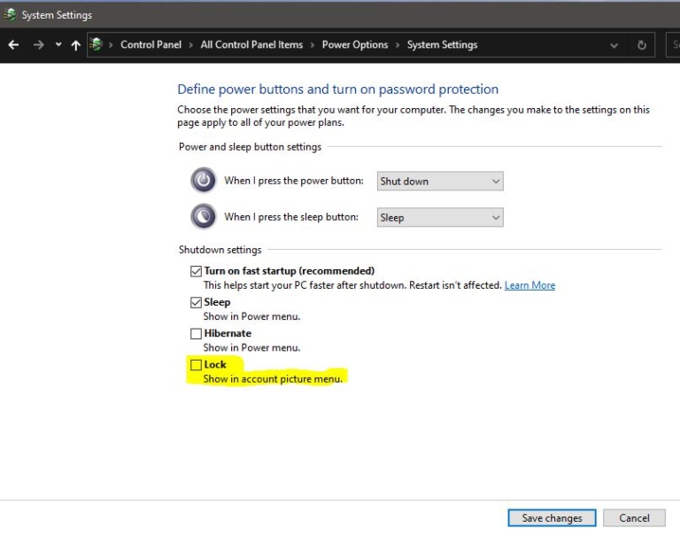Go back using the back arrow
This screenshot has width=680, height=536.
click(x=13, y=44)
